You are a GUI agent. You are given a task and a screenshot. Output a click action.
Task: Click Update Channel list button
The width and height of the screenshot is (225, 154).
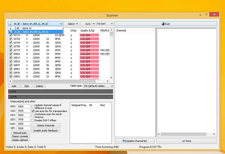point(135,141)
